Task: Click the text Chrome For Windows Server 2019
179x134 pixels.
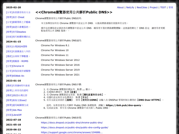Action: (60, 70)
